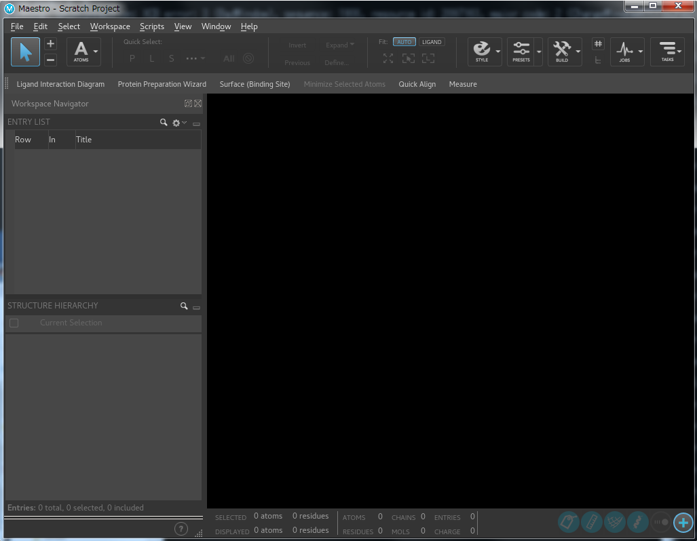
Task: Click the blue plus workspace configuration button
Action: (x=683, y=522)
